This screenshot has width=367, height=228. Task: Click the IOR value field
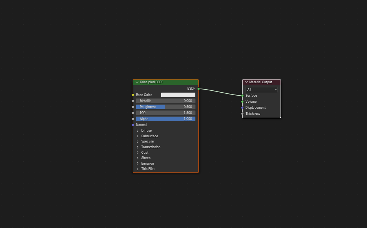(165, 113)
